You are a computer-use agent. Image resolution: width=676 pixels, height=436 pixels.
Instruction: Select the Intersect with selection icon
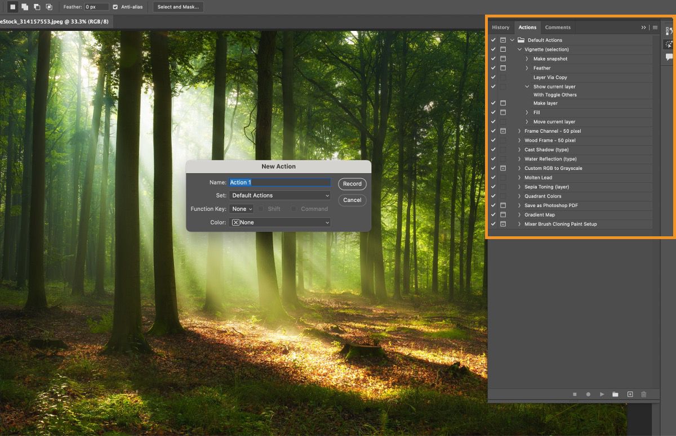[49, 7]
